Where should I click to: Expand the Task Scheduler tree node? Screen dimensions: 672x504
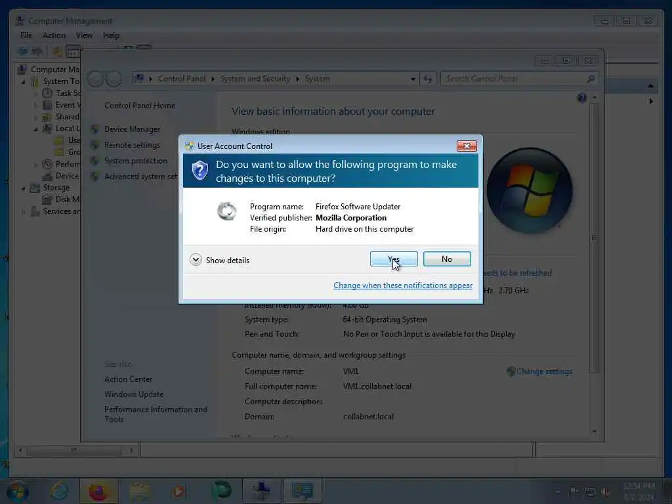pos(35,93)
